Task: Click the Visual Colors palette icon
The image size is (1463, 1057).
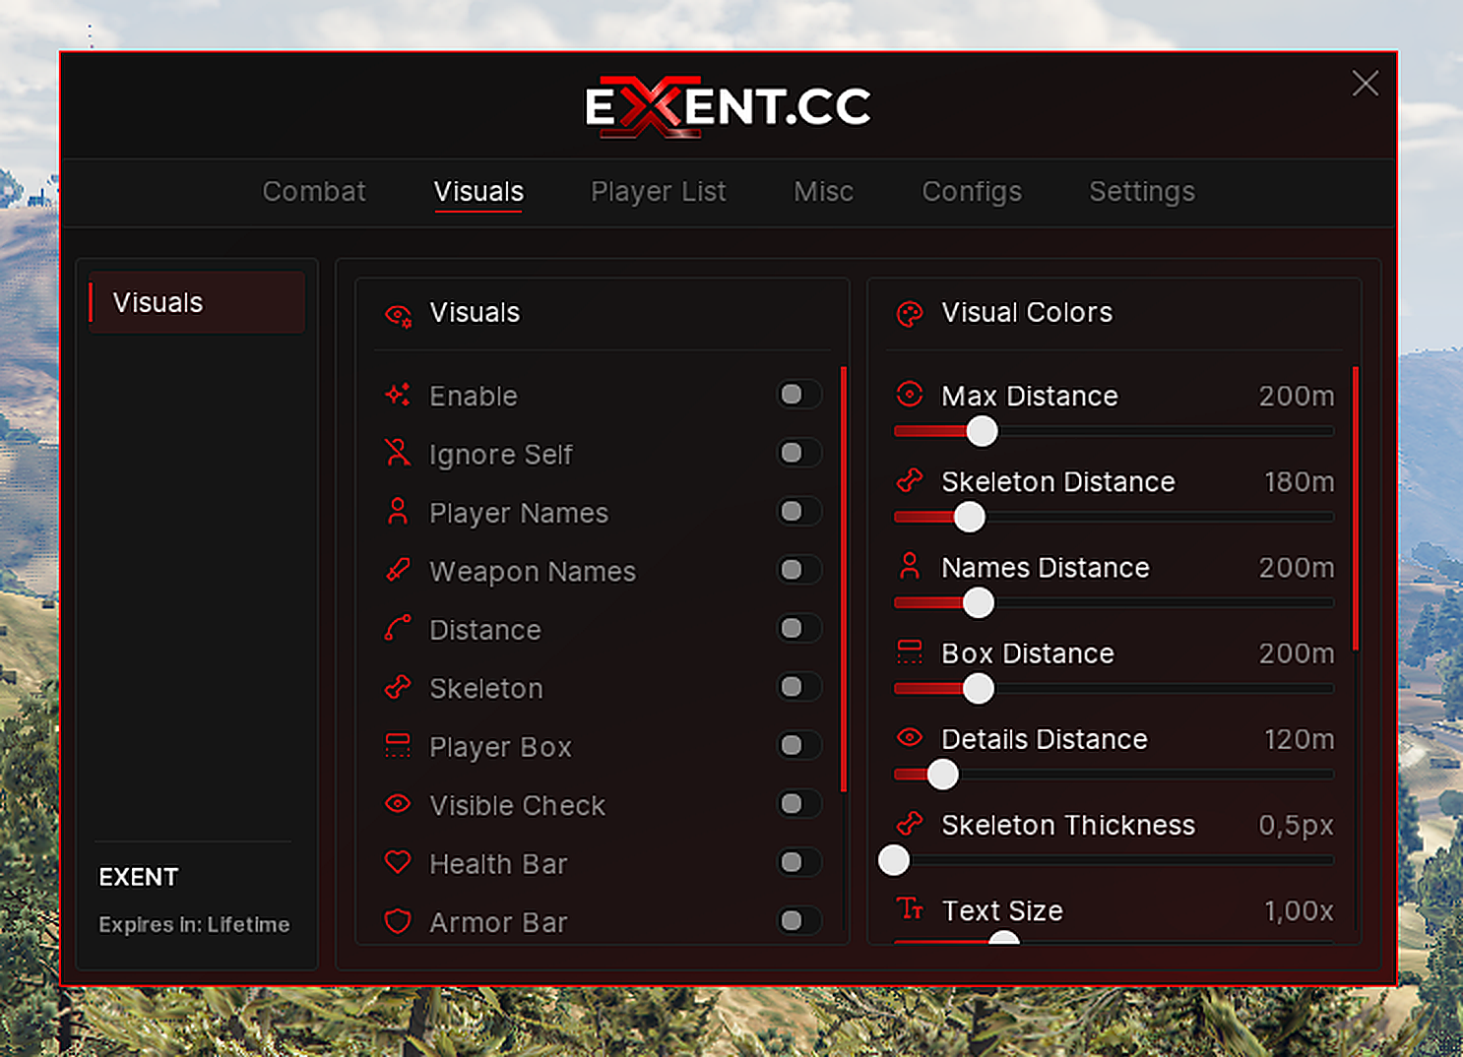Action: tap(910, 314)
